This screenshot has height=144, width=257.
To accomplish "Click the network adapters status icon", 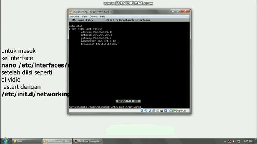I will point(154,110).
